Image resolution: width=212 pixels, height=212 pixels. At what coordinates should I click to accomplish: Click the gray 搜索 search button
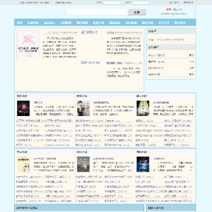point(137,12)
